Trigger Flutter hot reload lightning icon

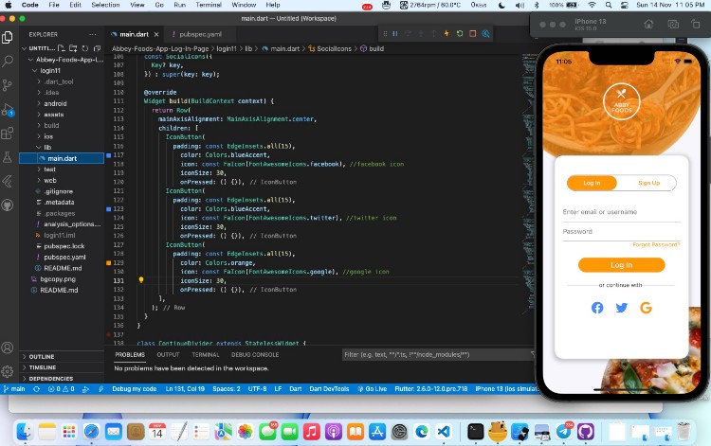click(447, 33)
